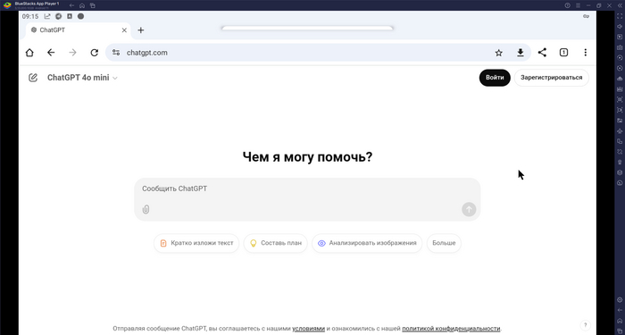The image size is (625, 335).
Task: Click the download page icon
Action: 521,53
